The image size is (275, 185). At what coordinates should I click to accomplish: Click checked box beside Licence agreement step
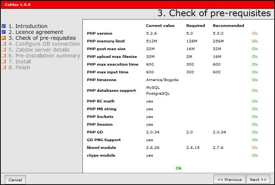[x=4, y=32]
